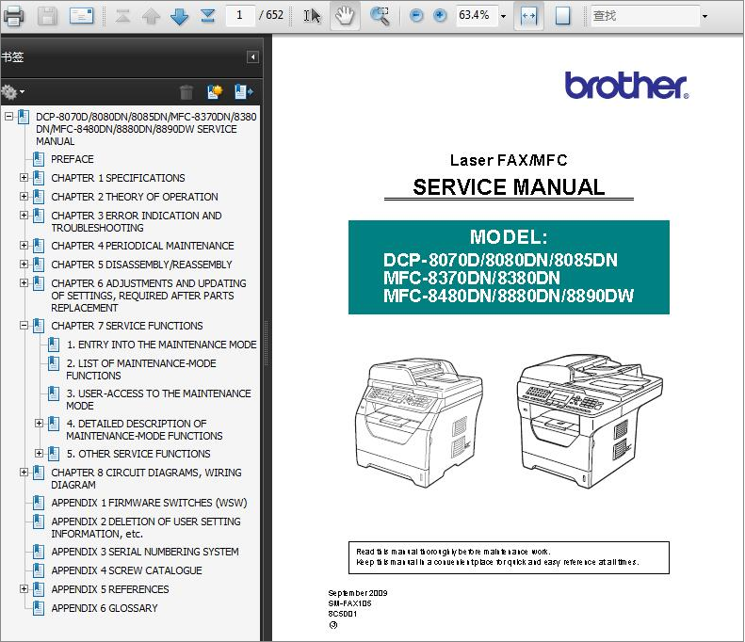Expand CHAPTER 3 ERROR INDICATION bookmark
Viewport: 745px width, 642px height.
[x=24, y=216]
